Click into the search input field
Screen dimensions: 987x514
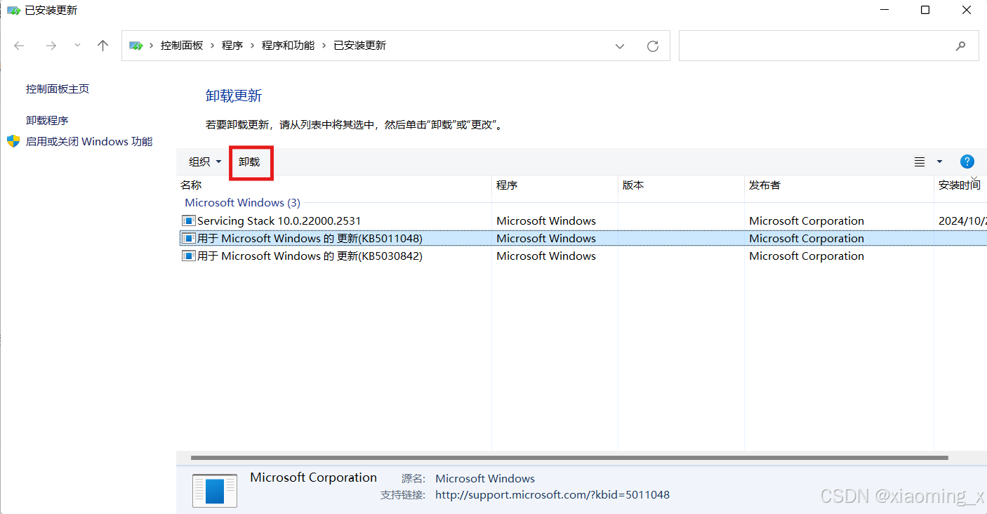pos(814,46)
